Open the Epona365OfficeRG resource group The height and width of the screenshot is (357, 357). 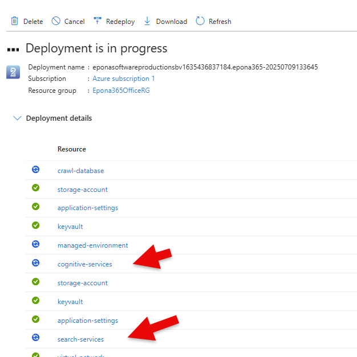(x=121, y=91)
